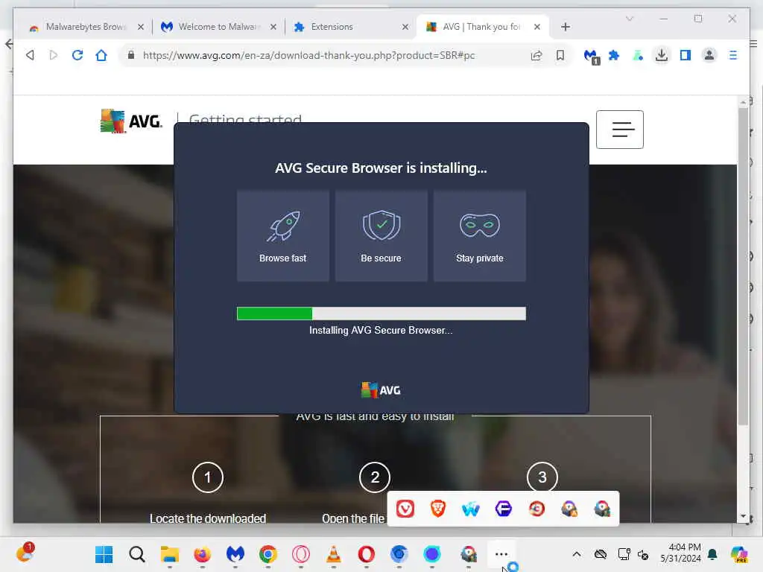
Task: Show hidden system tray icons chevron
Action: coord(577,554)
